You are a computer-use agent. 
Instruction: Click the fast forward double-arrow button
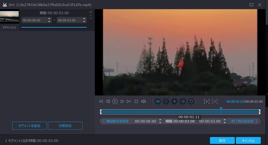122,101
